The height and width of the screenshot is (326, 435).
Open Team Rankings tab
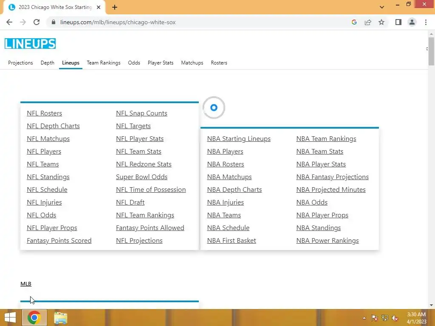[x=104, y=63]
